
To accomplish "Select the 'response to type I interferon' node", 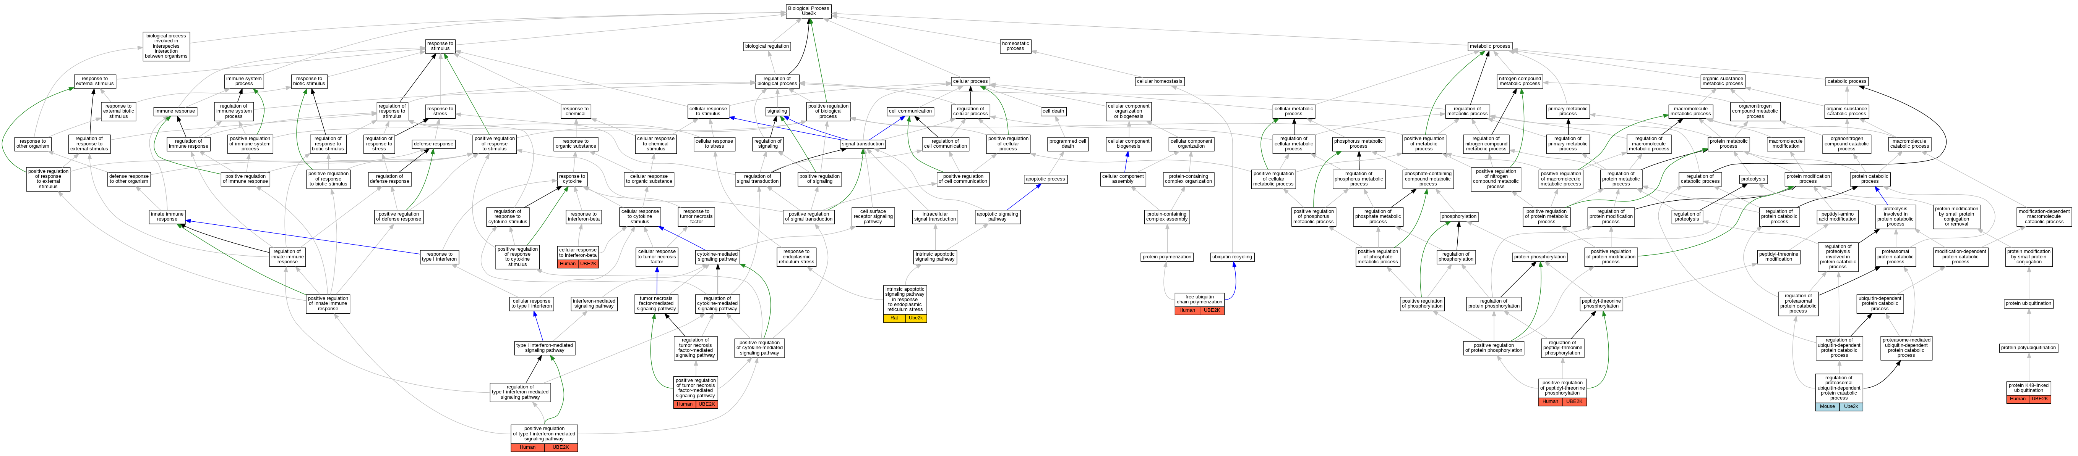I will (x=439, y=257).
